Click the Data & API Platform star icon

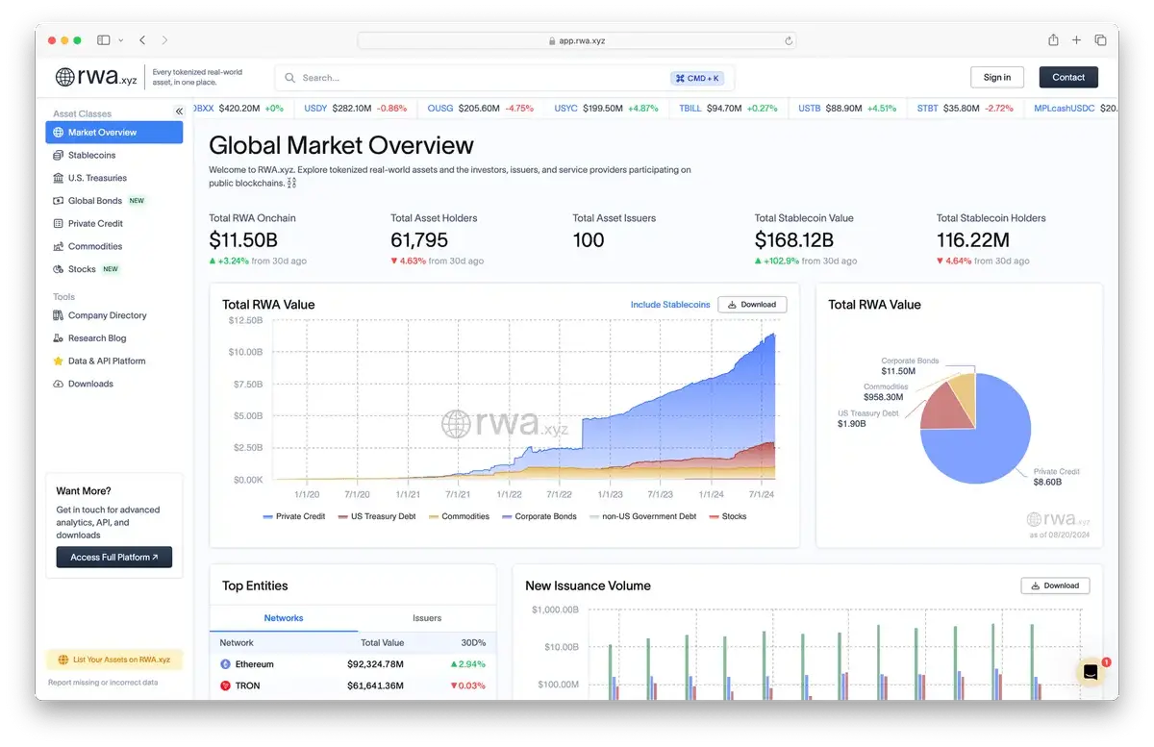(x=59, y=361)
